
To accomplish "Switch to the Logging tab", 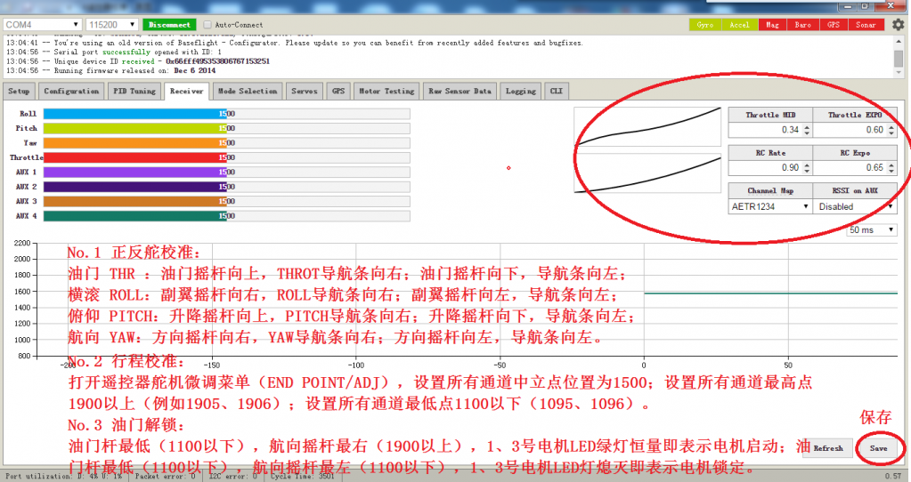I will (x=521, y=91).
